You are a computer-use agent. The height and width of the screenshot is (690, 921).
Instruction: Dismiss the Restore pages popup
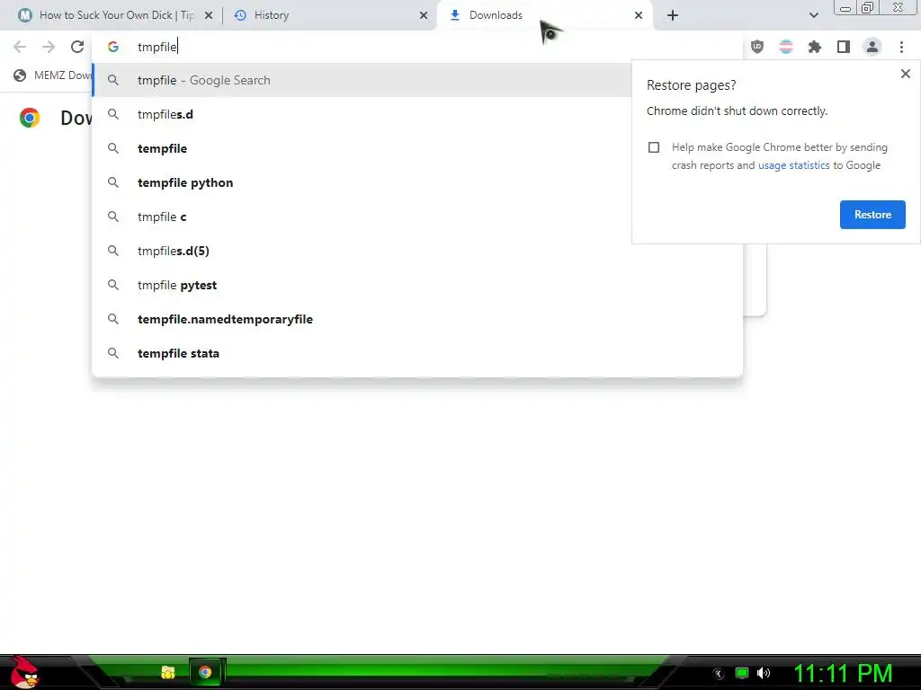point(905,74)
